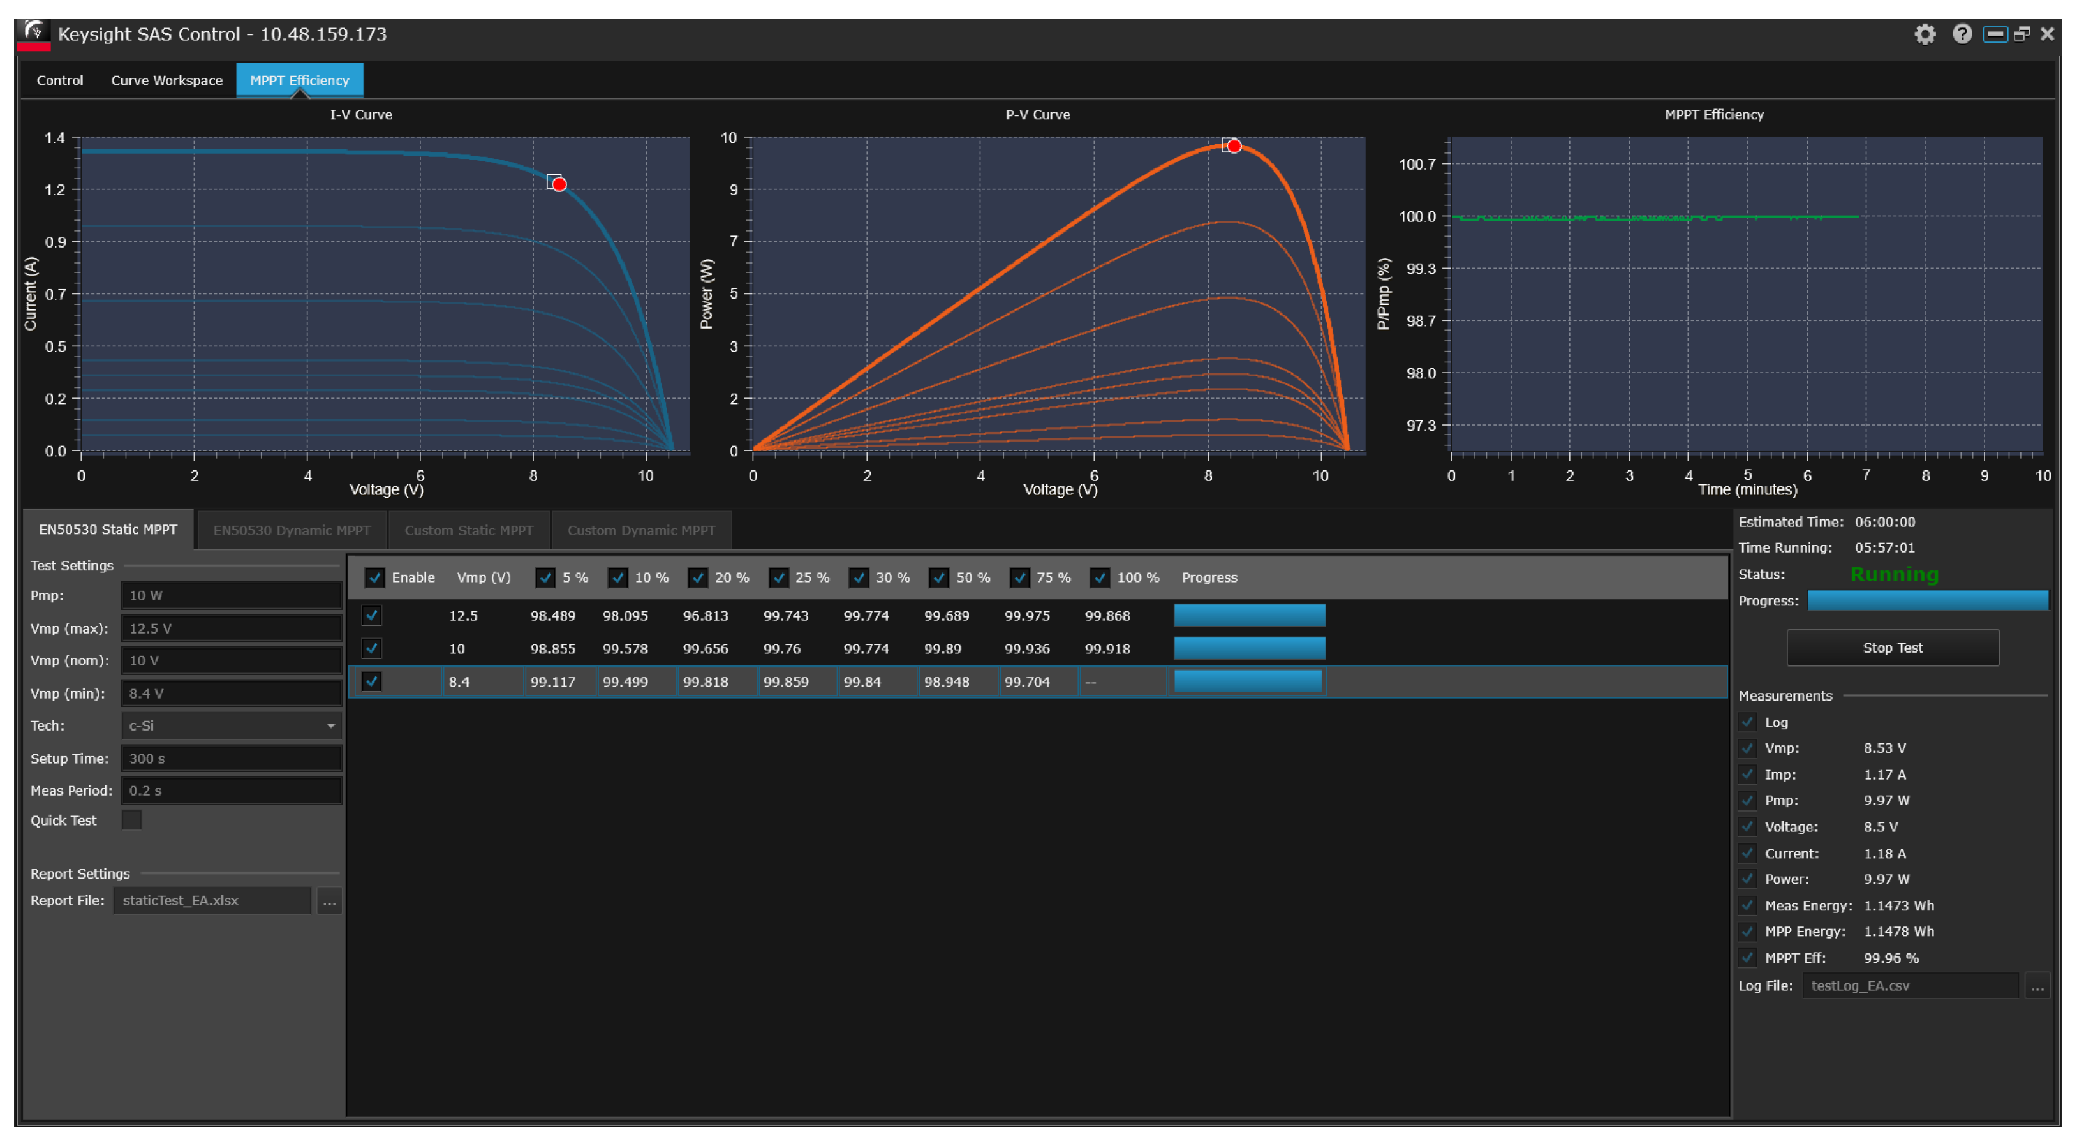Disable the 12.5 V row checkbox

(x=372, y=616)
